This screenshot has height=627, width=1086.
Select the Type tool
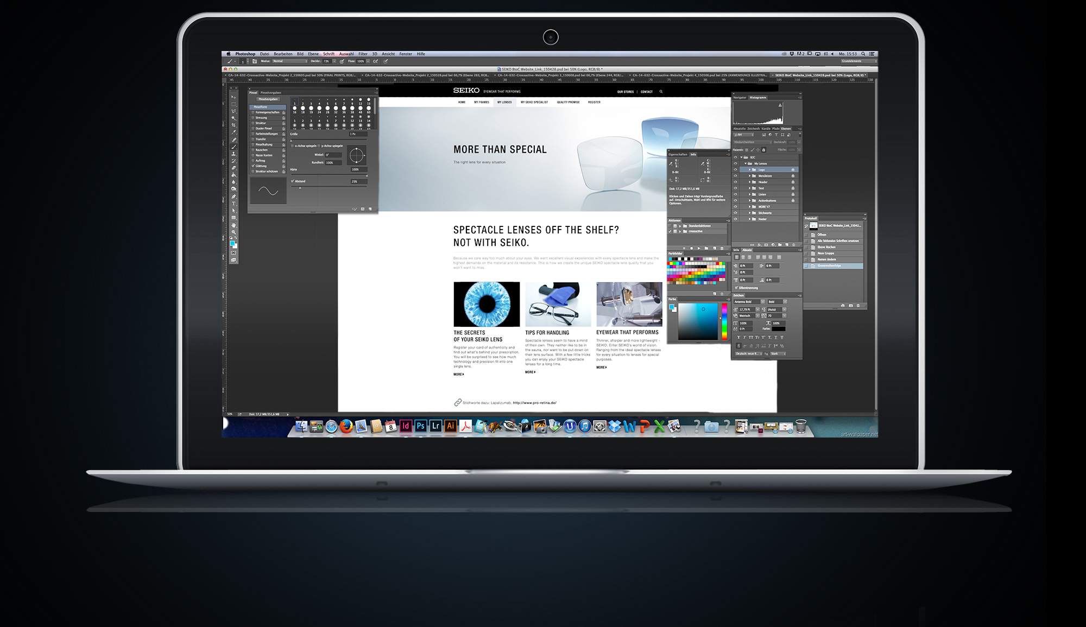pyautogui.click(x=233, y=204)
